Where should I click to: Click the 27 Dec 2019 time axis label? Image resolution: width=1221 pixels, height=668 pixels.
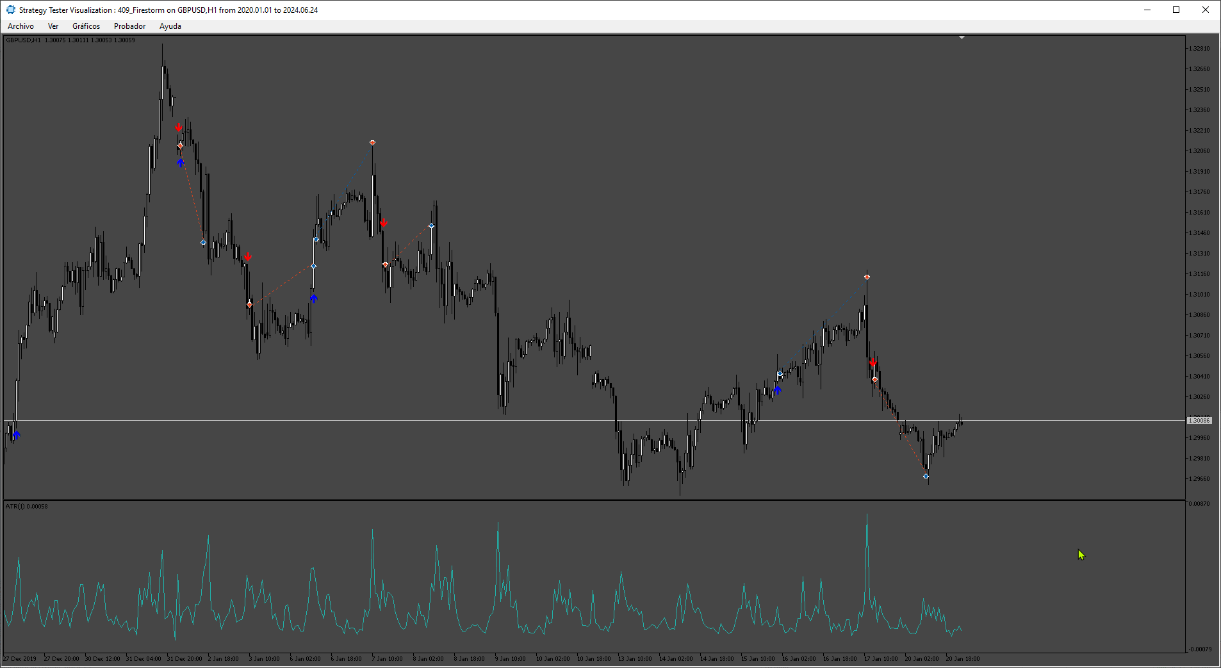click(20, 659)
